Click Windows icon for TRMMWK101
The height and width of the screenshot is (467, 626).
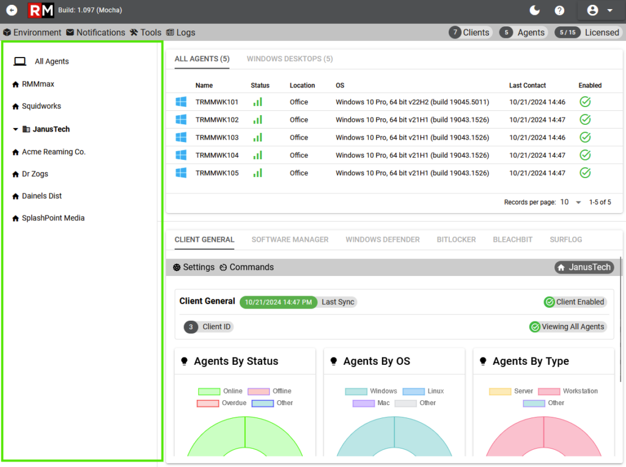pos(181,102)
